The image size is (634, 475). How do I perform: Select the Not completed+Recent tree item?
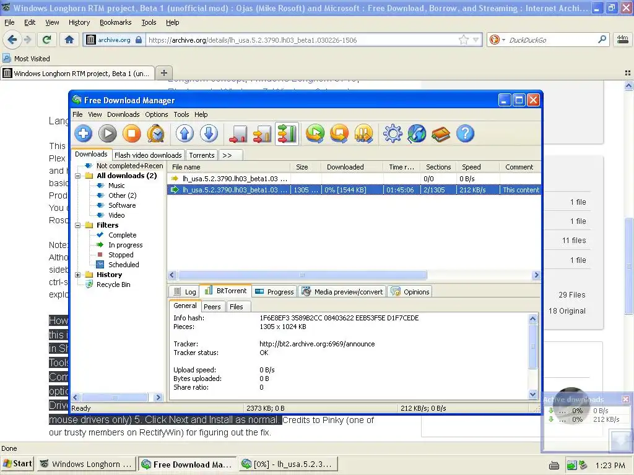(129, 166)
